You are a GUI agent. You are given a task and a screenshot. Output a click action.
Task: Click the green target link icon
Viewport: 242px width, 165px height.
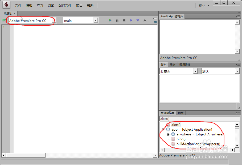pos(4,20)
